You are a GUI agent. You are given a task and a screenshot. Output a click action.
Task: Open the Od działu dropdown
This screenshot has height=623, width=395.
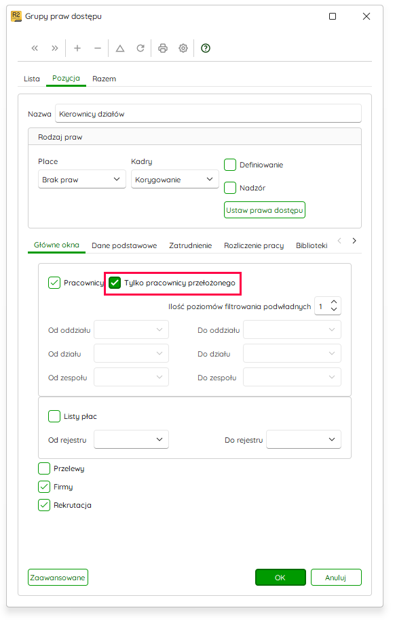click(x=131, y=353)
